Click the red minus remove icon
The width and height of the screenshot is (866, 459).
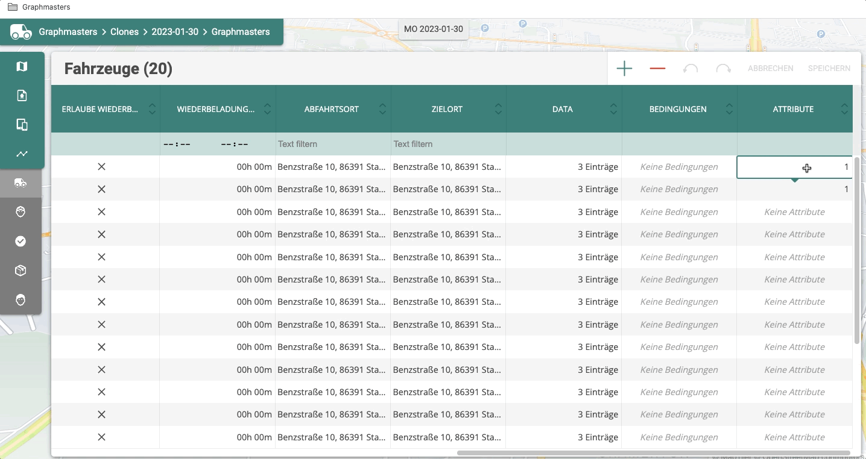click(657, 69)
